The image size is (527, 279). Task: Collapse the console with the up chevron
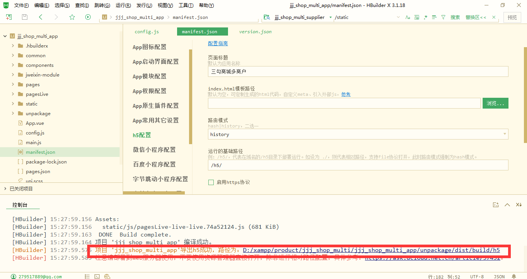pos(507,205)
